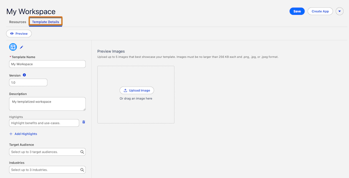Open the Target Audience selection field
This screenshot has height=178, width=349.
(48, 152)
